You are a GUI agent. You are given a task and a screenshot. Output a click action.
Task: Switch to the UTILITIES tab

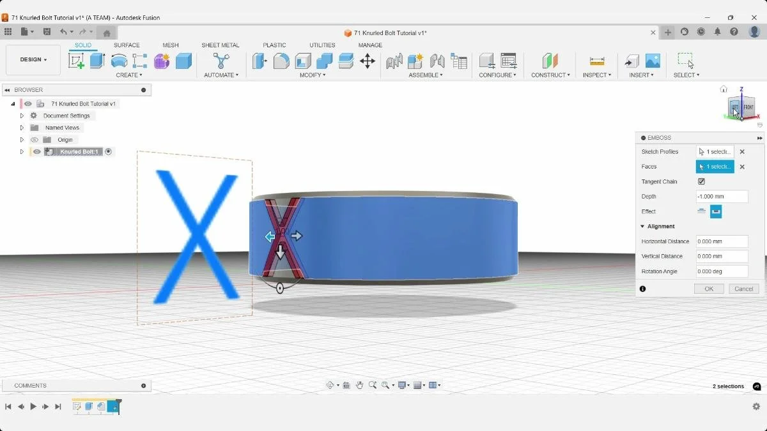coord(322,45)
